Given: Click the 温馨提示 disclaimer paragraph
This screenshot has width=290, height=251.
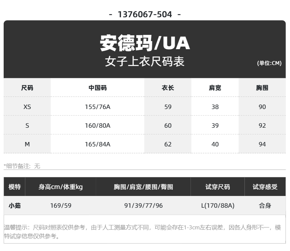Looking at the screenshot, I should [142, 232].
